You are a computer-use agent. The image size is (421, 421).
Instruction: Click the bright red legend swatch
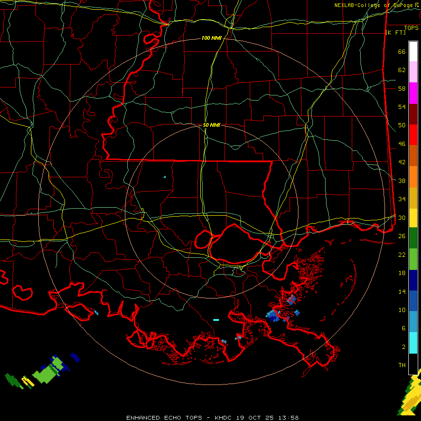[413, 135]
